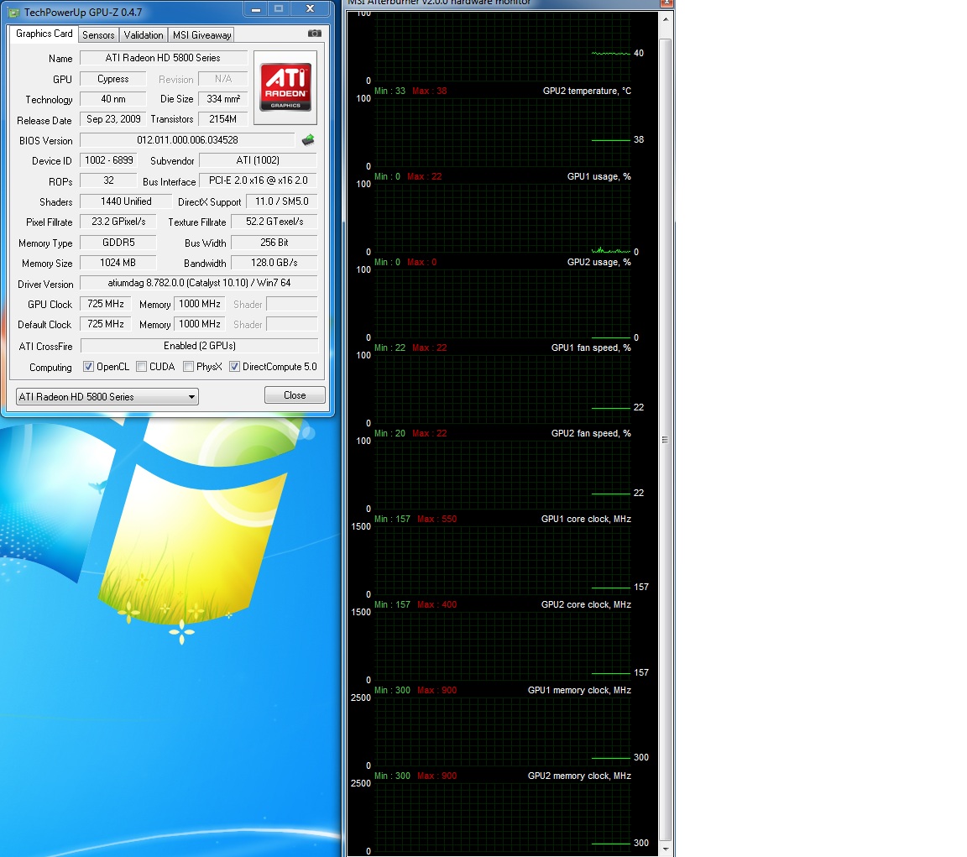Viewport: 967px width, 857px height.
Task: Click the GPU1 memory clock graph label
Action: [x=579, y=691]
